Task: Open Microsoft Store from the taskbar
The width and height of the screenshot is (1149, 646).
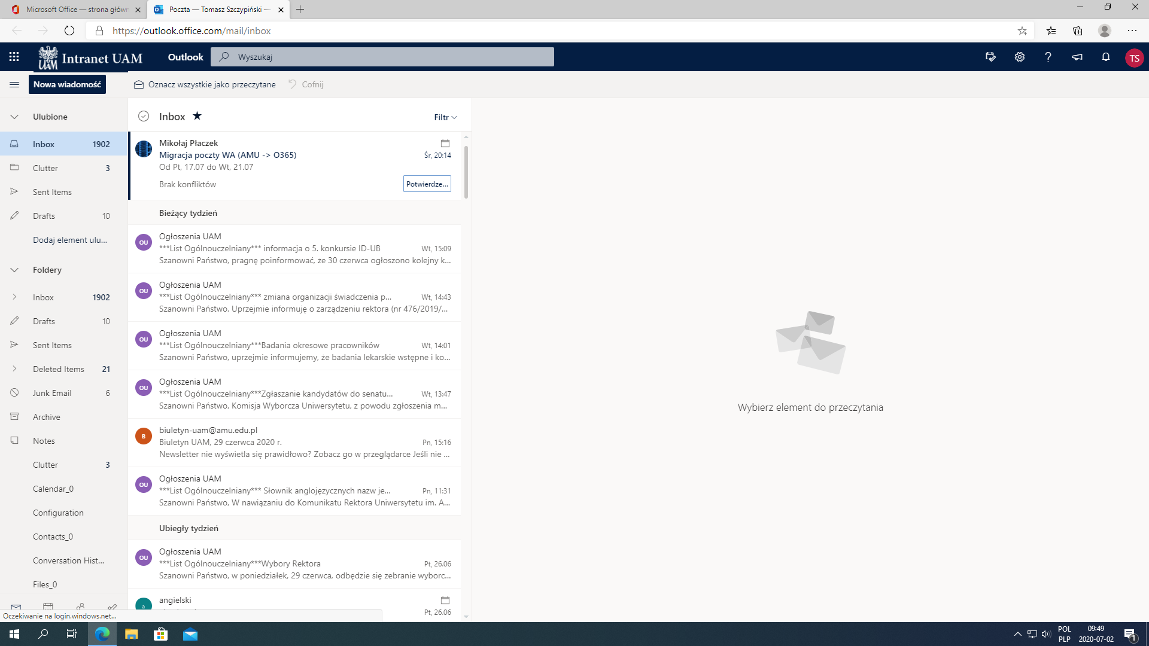Action: point(160,634)
